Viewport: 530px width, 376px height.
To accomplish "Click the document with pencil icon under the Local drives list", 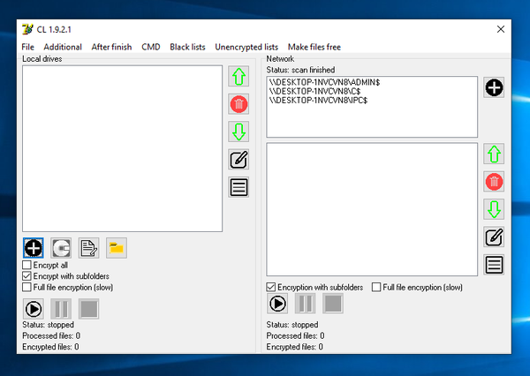I will click(x=89, y=248).
